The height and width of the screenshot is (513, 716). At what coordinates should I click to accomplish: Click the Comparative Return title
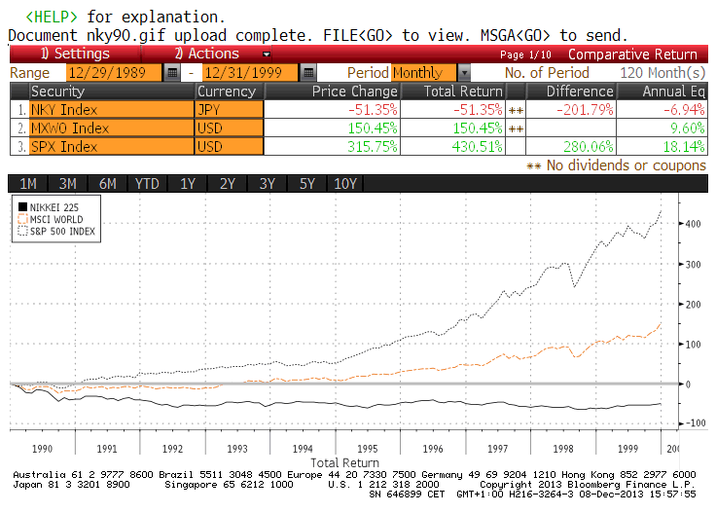click(632, 55)
